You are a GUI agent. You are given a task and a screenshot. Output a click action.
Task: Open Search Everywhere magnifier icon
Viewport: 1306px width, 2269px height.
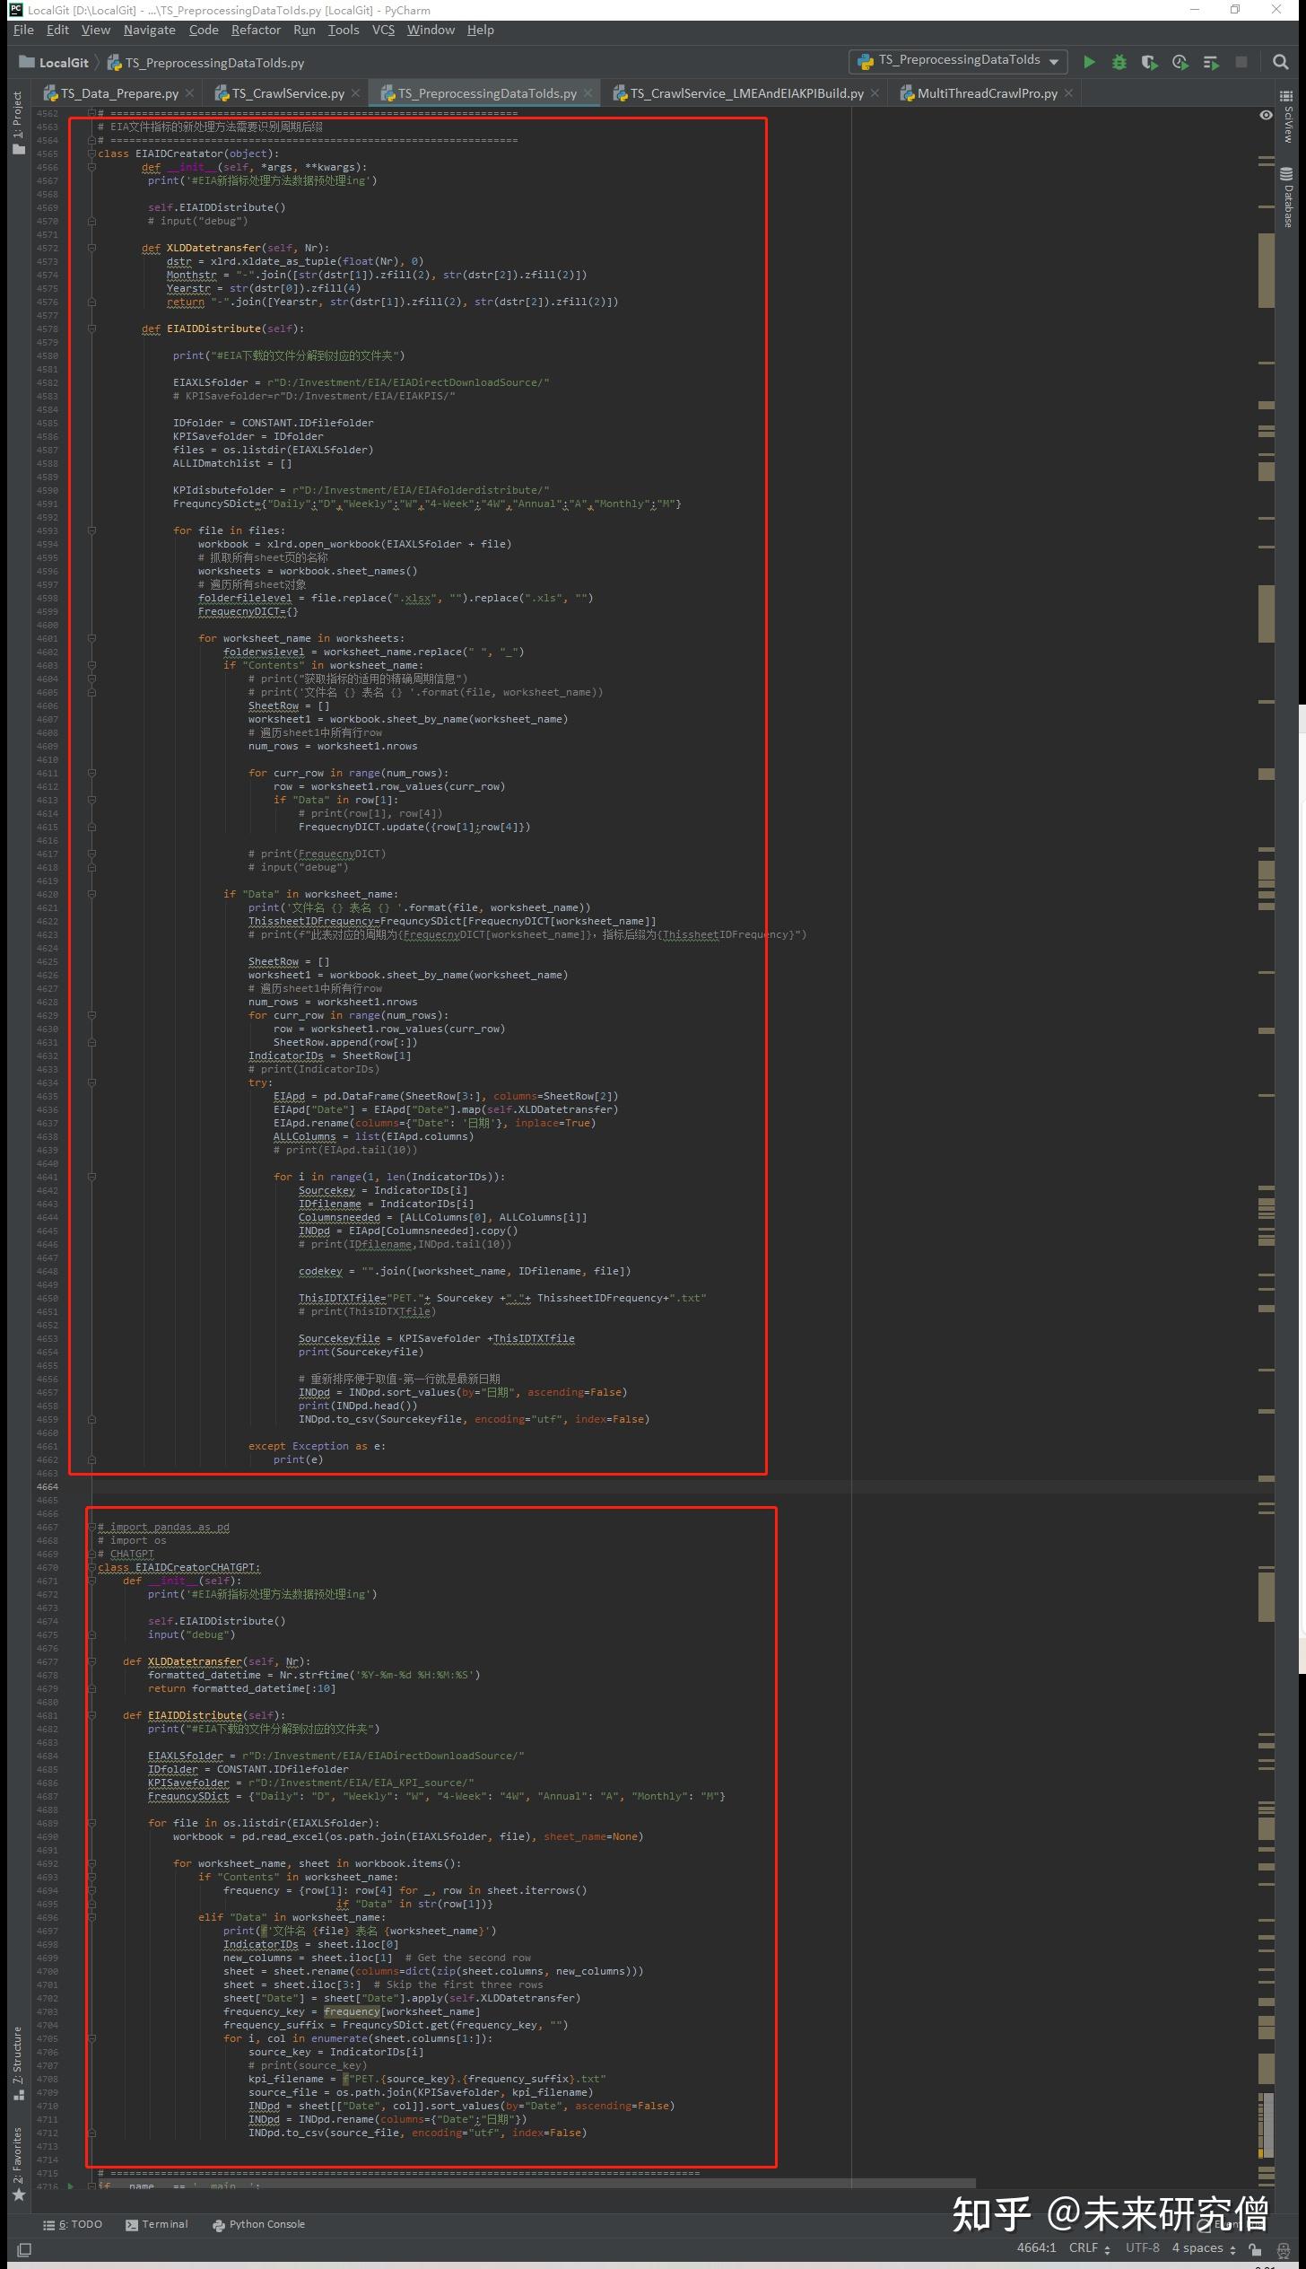(1281, 62)
